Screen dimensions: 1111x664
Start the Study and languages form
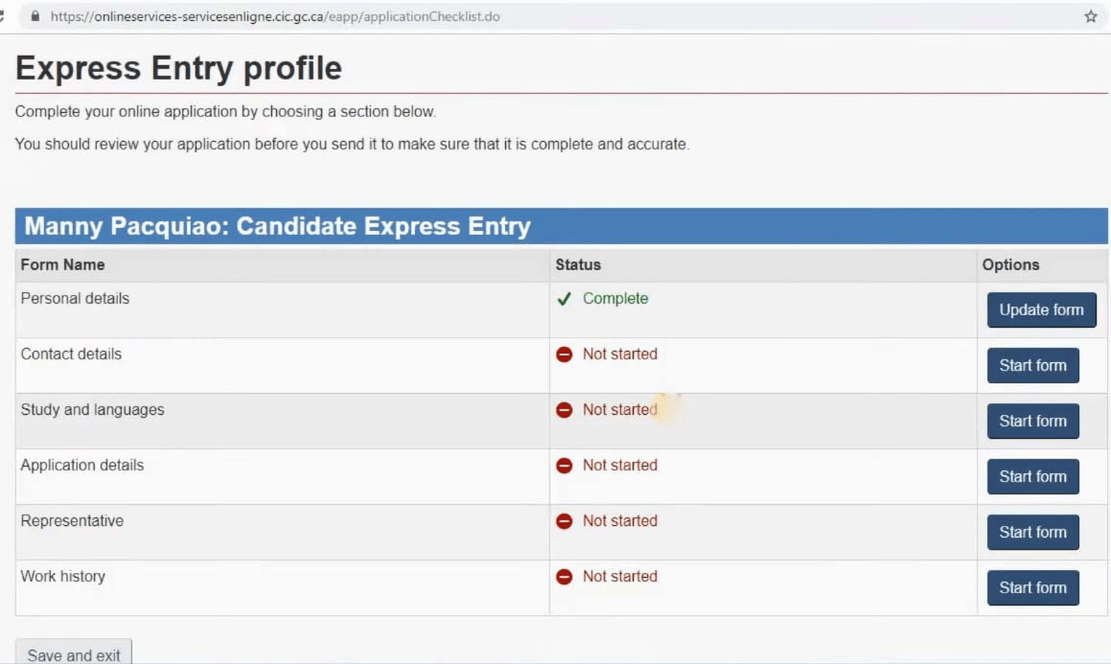click(x=1032, y=422)
